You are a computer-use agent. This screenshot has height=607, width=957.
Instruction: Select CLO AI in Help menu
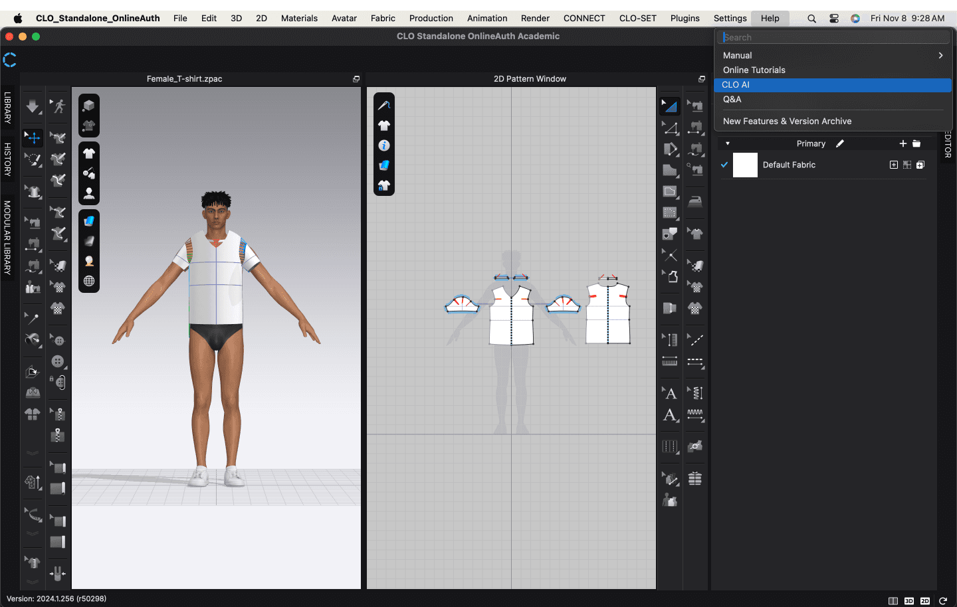833,85
